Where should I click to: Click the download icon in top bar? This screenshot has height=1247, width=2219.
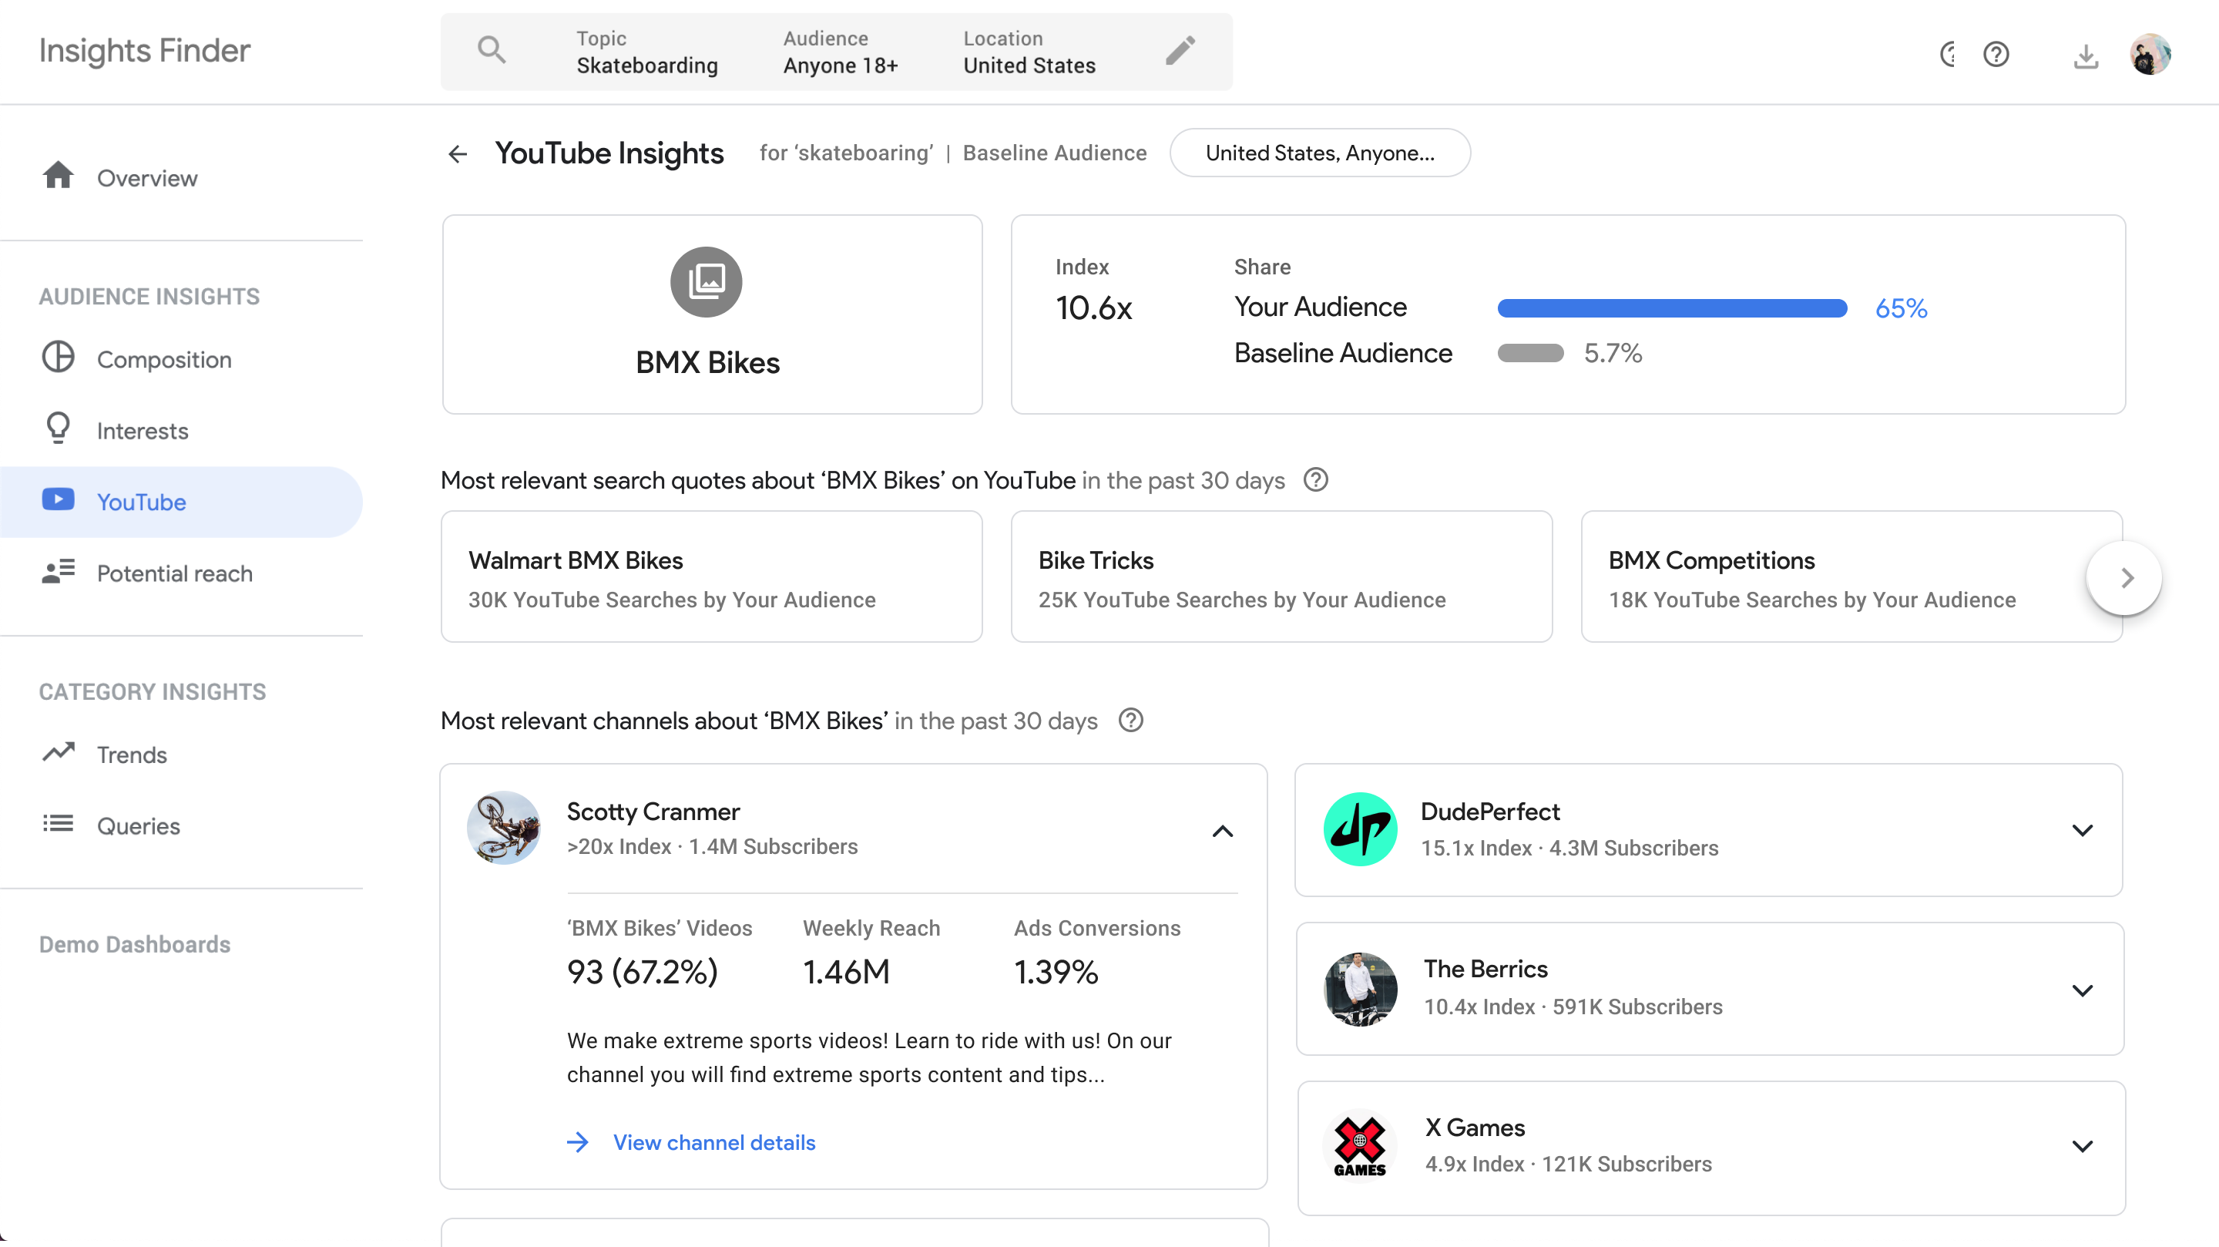click(x=2086, y=56)
